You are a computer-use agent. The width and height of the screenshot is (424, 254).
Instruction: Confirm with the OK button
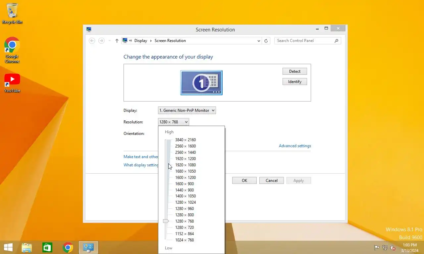(x=244, y=181)
